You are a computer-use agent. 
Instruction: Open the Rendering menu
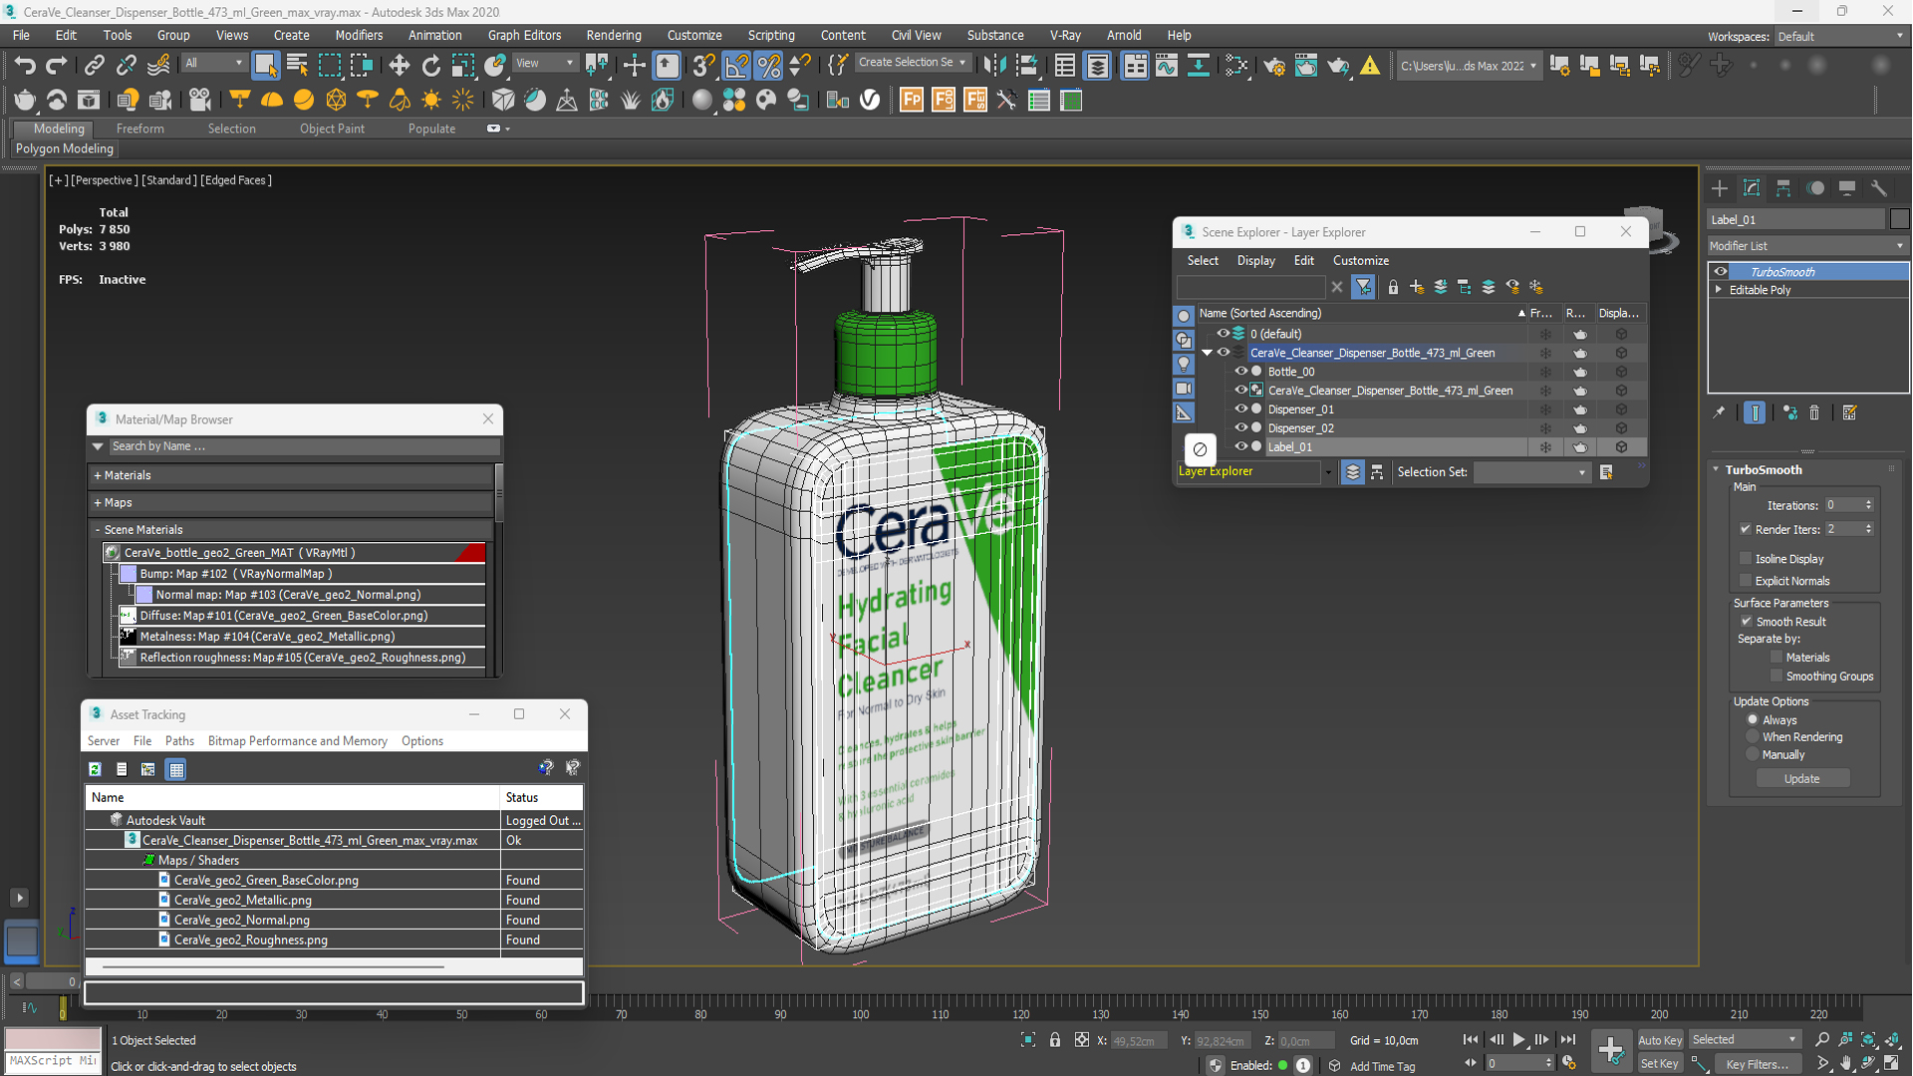(x=613, y=35)
